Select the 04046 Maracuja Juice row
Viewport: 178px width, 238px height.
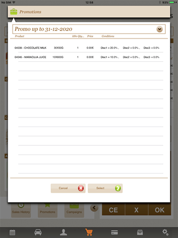tap(89, 57)
